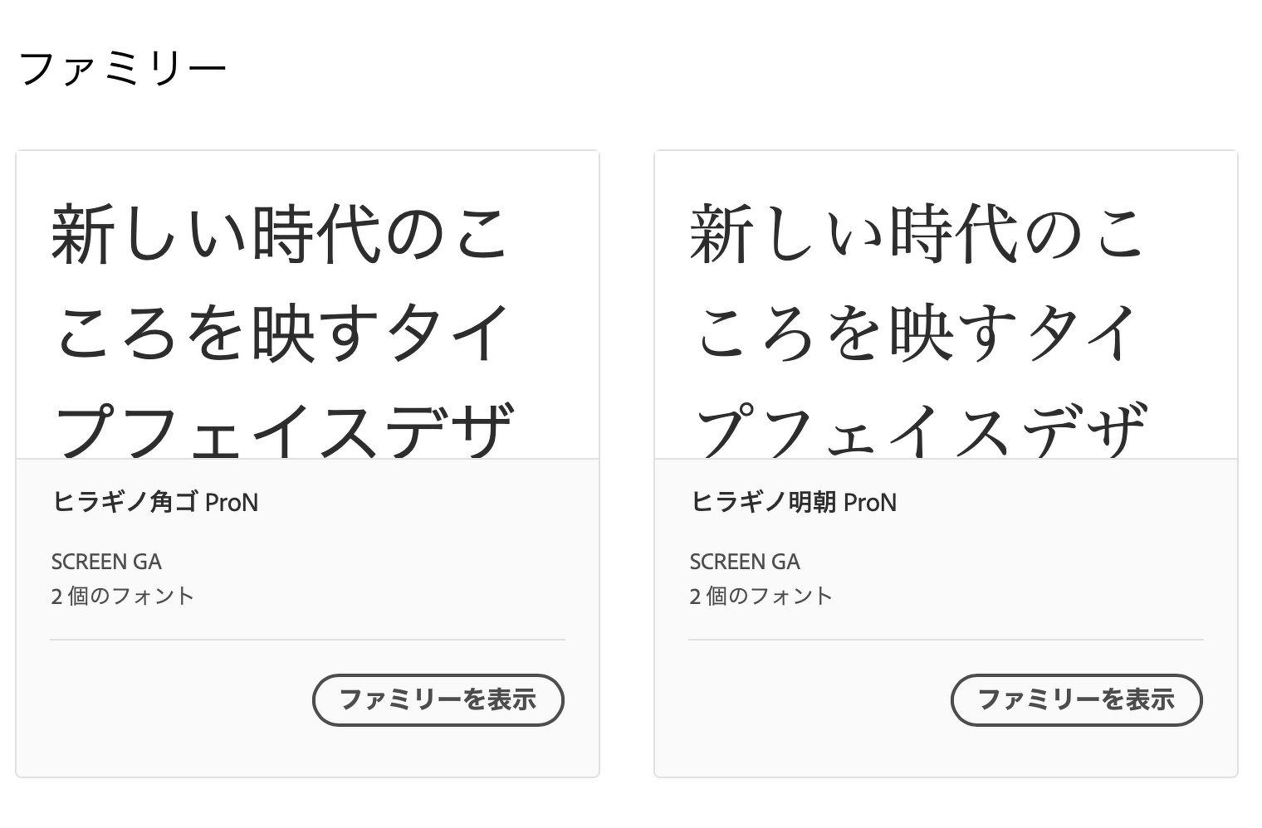1262x828 pixels.
Task: Click 2 個のフォント under ヒラギノ明朝 ProN
Action: coord(761,596)
